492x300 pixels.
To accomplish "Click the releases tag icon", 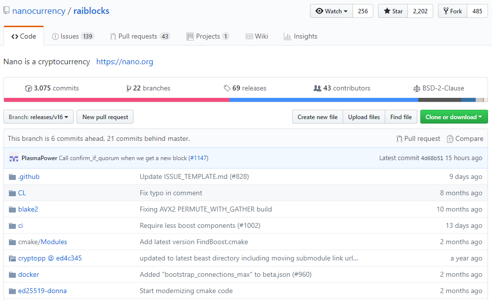I will (227, 88).
